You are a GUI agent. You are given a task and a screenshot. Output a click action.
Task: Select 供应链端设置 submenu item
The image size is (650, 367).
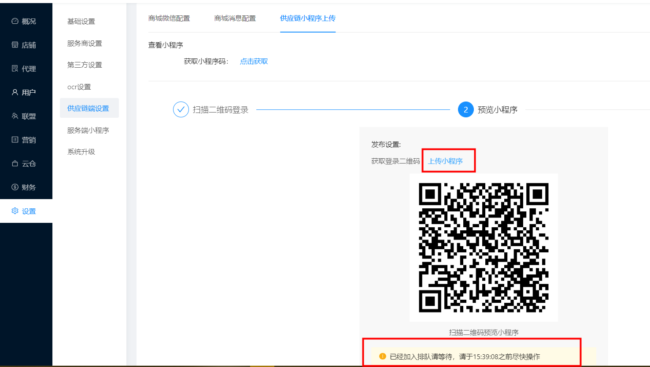(x=89, y=108)
